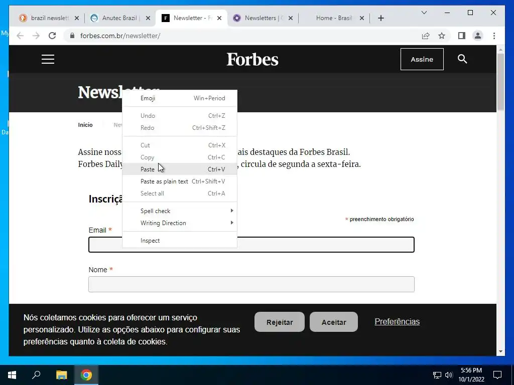View site info via the padlock icon
Screen dimensions: 514x385
coord(72,36)
